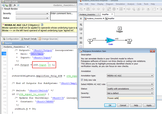Open Simulink File menu
This screenshot has width=162, height=114.
coord(81,4)
